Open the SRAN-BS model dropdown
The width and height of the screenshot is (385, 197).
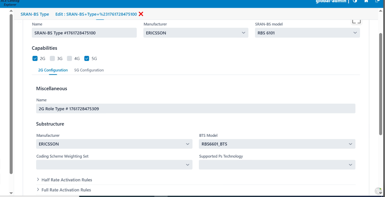point(307,33)
